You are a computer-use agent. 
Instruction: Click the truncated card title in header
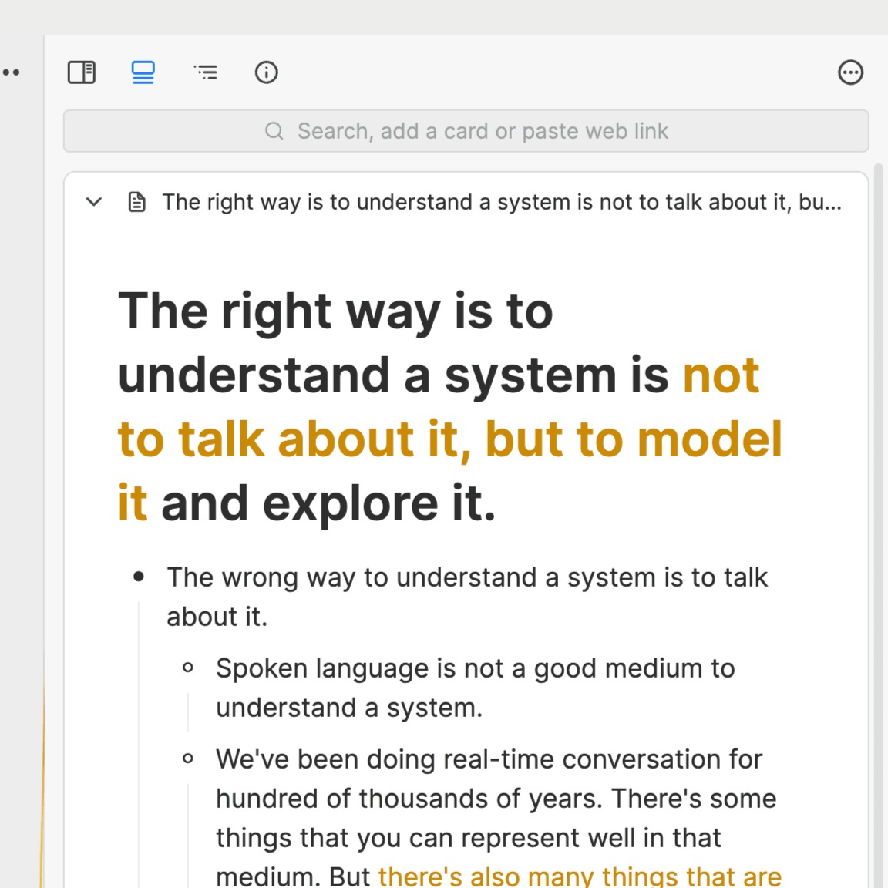coord(501,202)
